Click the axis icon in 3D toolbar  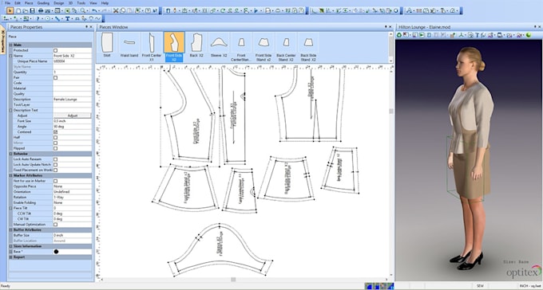pyautogui.click(x=462, y=35)
